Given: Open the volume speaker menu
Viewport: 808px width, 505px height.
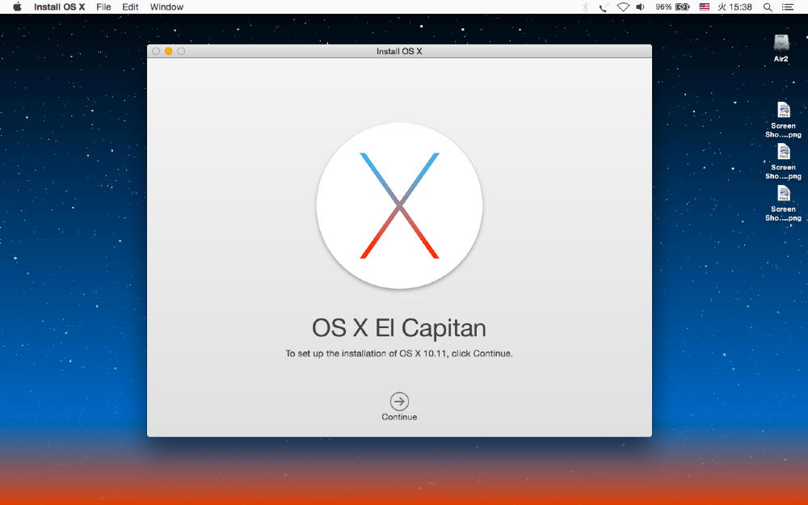Looking at the screenshot, I should tap(641, 6).
